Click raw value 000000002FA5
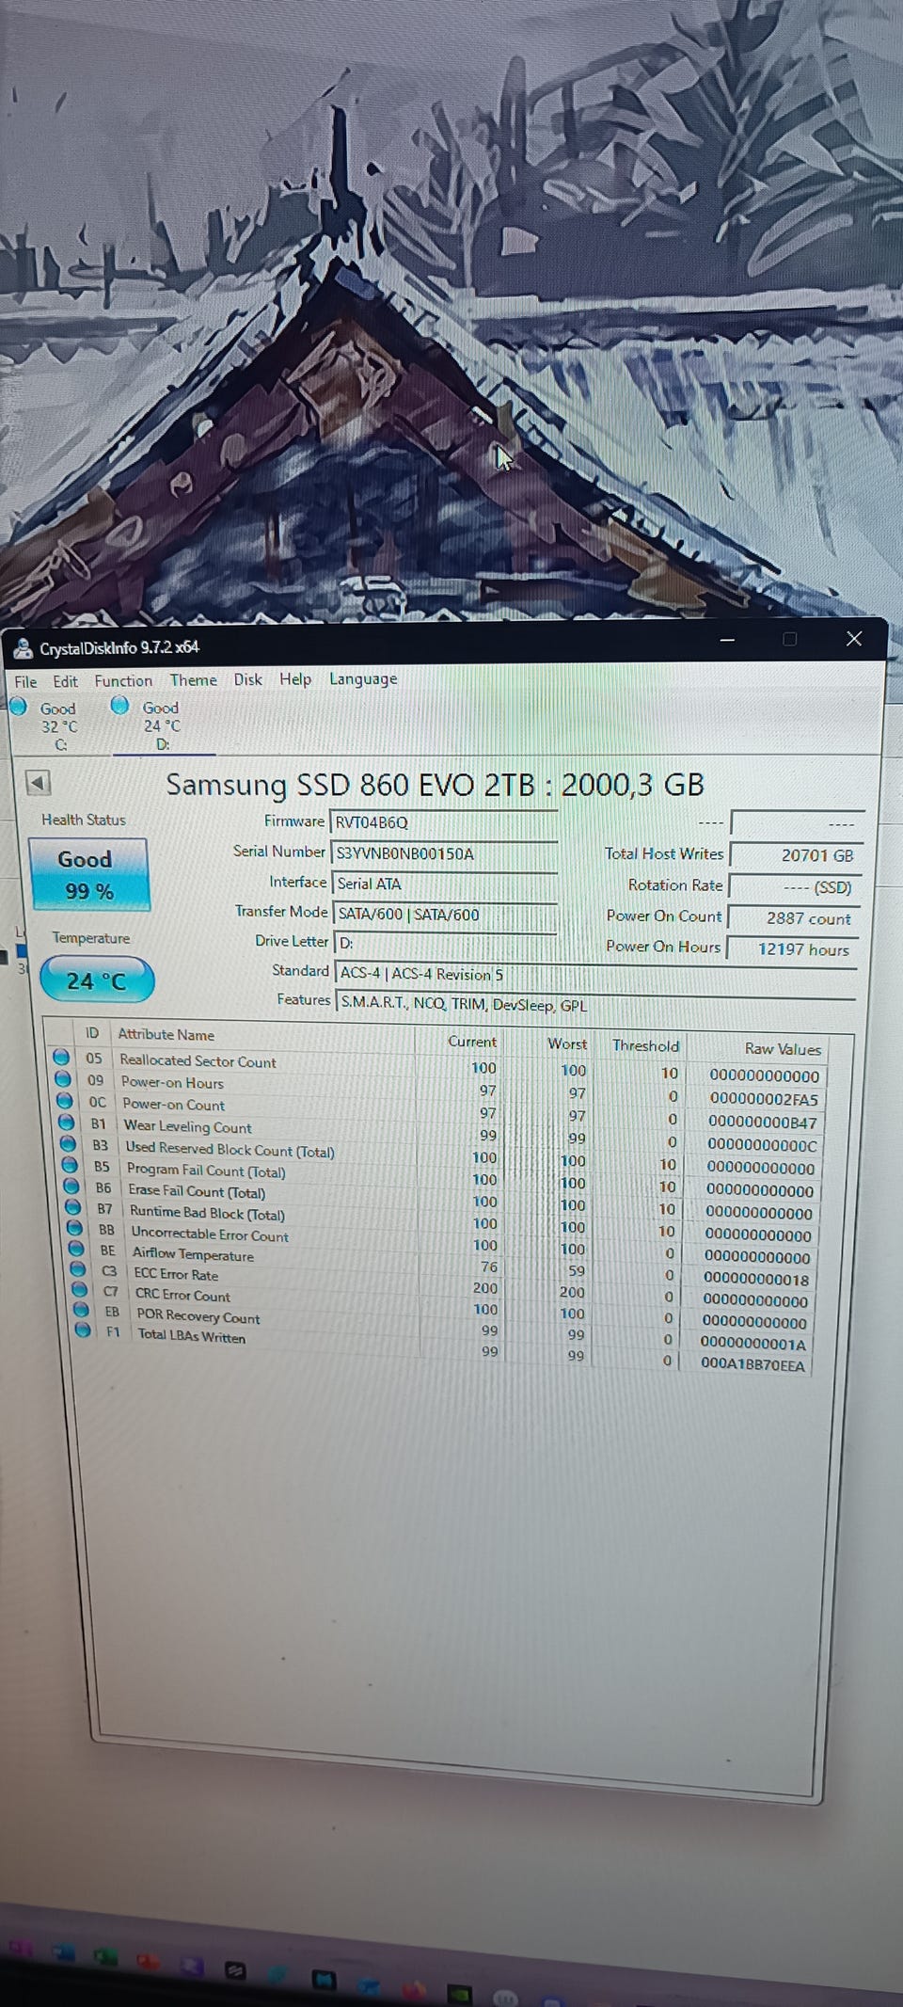 pyautogui.click(x=764, y=1099)
